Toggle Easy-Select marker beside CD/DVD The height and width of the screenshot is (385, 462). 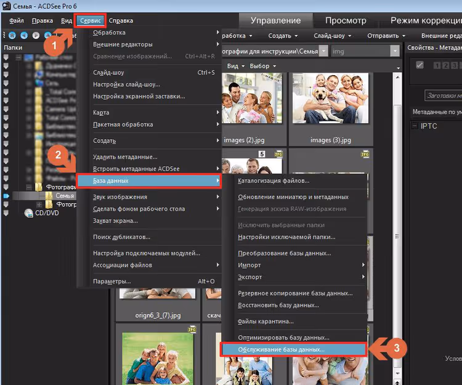click(x=6, y=213)
